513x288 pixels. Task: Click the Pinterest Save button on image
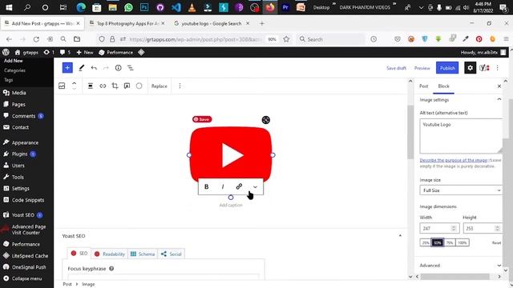[202, 119]
